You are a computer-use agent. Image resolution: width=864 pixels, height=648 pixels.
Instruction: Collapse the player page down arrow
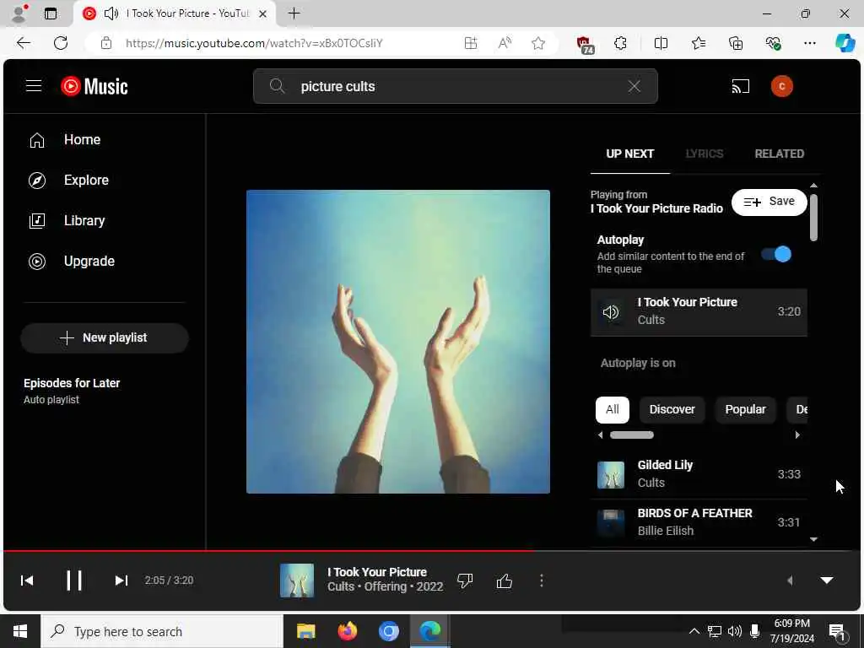827,580
